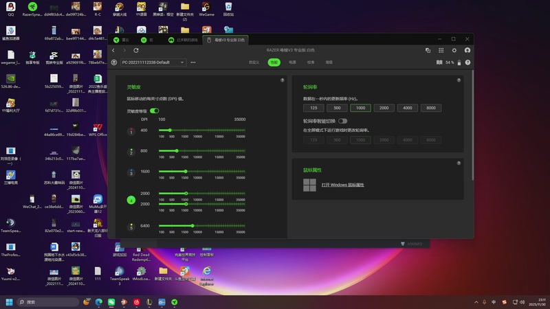Toggle the 灵敏度等级 switch
The image size is (550, 309).
(x=154, y=111)
